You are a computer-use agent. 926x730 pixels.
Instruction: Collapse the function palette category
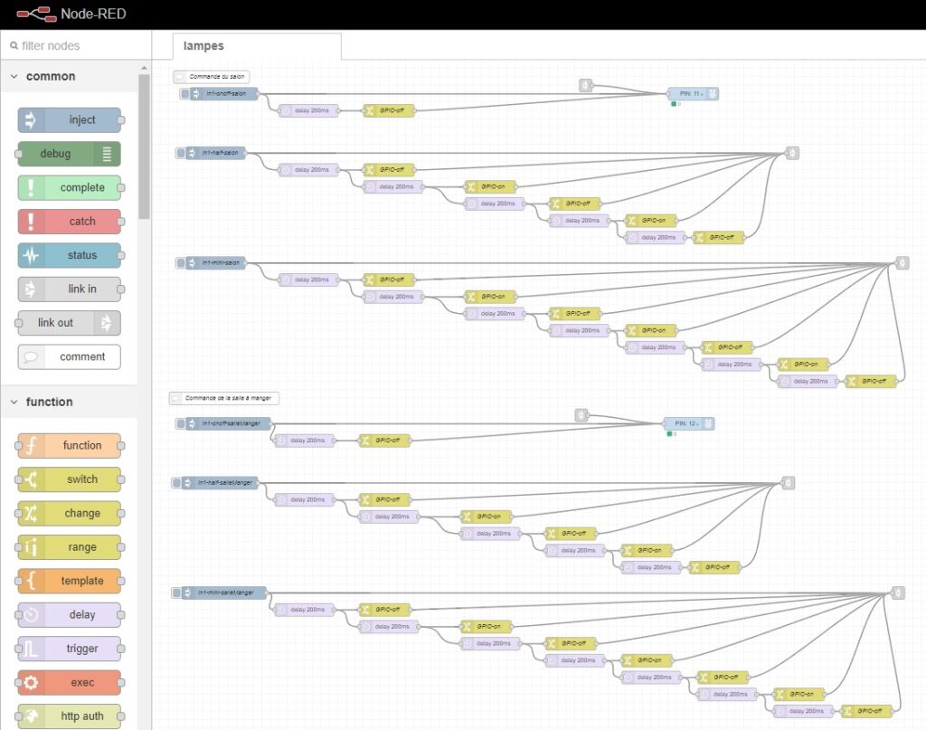(14, 403)
